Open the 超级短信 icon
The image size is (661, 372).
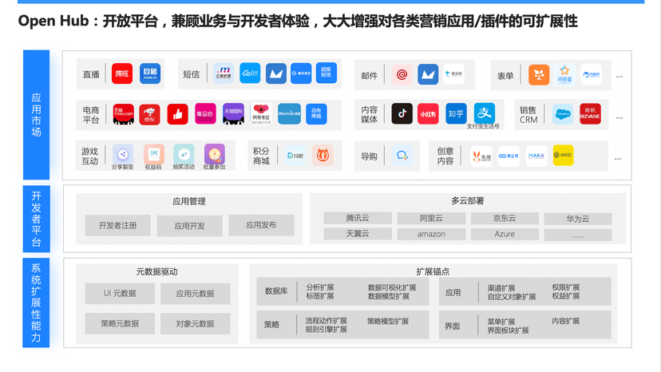pos(327,73)
